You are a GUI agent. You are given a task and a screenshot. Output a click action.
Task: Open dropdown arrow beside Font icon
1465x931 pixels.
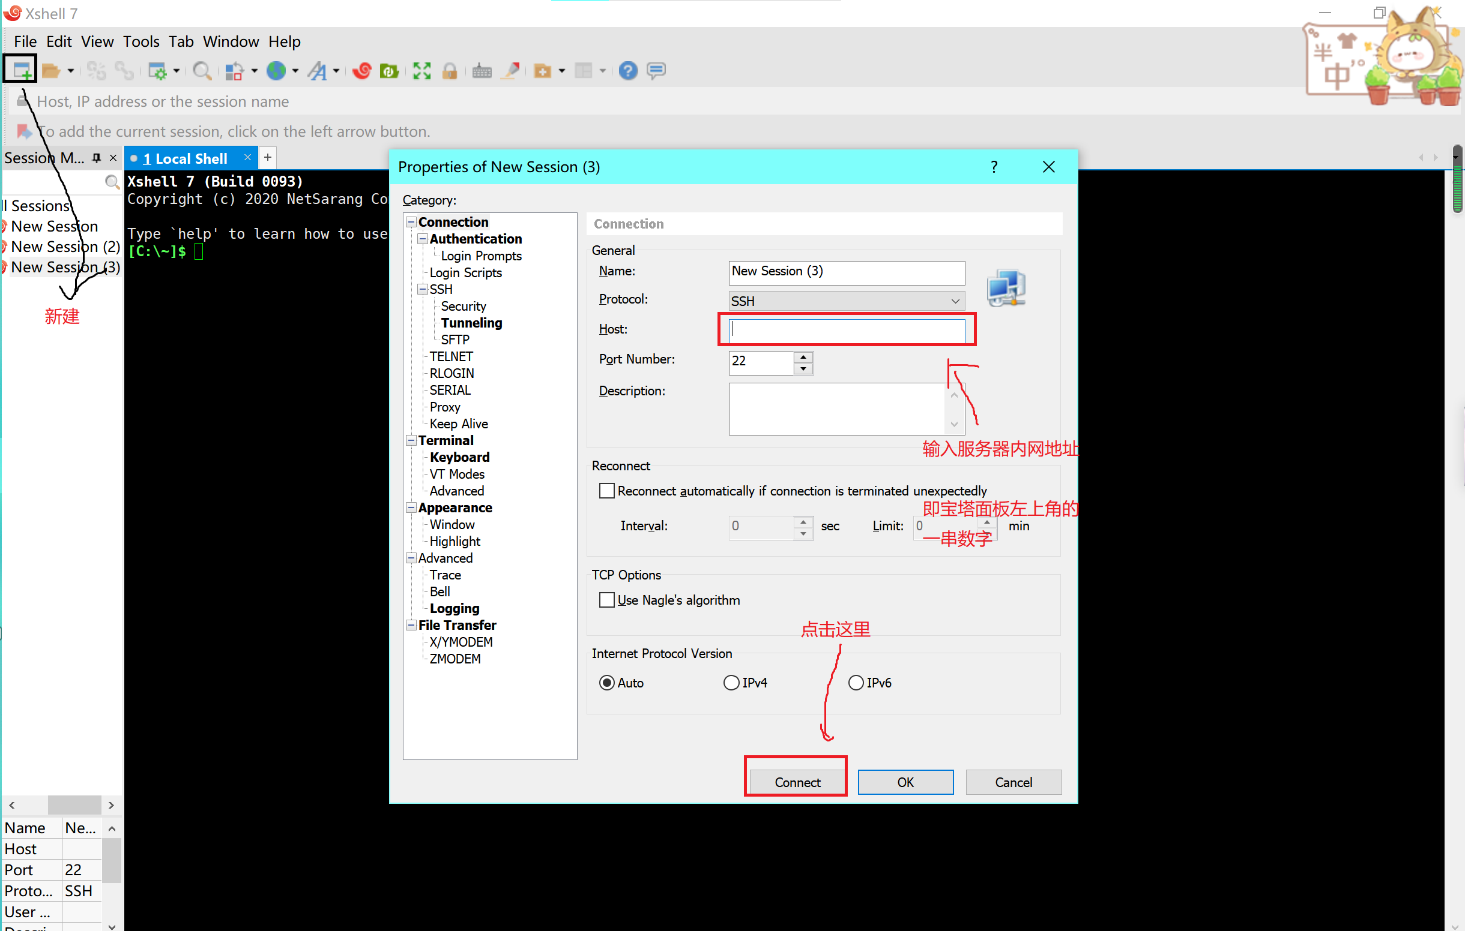pos(336,71)
